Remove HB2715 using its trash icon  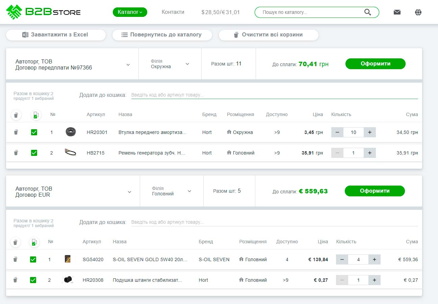point(16,153)
